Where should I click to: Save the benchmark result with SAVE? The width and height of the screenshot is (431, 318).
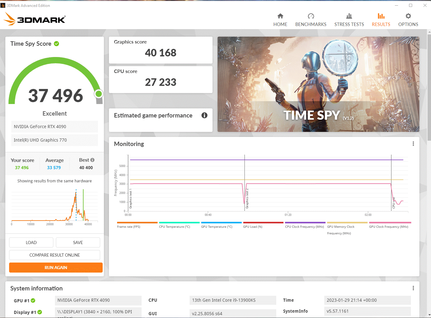coord(78,242)
